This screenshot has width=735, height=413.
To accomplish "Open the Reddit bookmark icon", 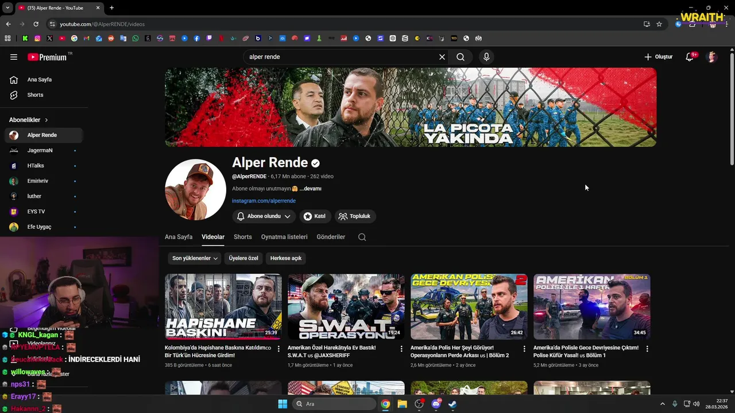I will click(111, 38).
